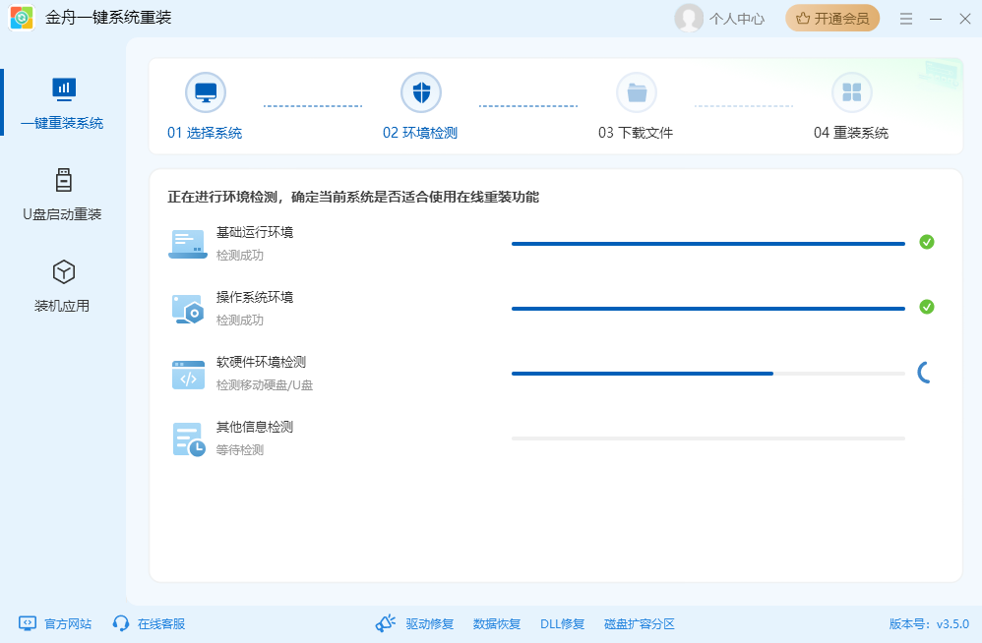Expand the 个人中心 account menu
Screen dimensions: 982x643
(x=719, y=18)
